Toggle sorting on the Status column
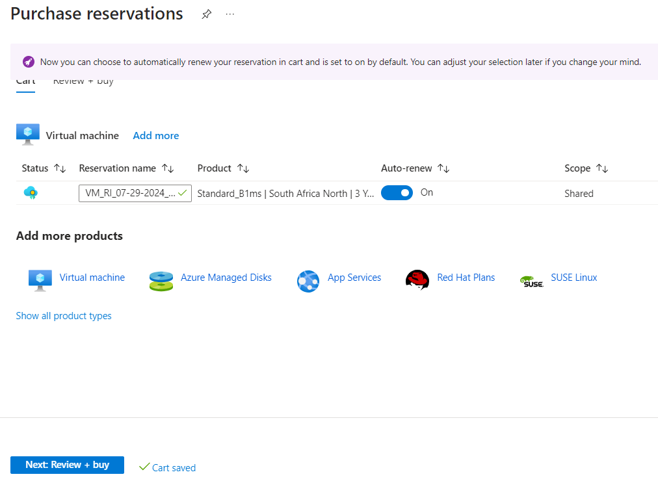 pyautogui.click(x=59, y=168)
